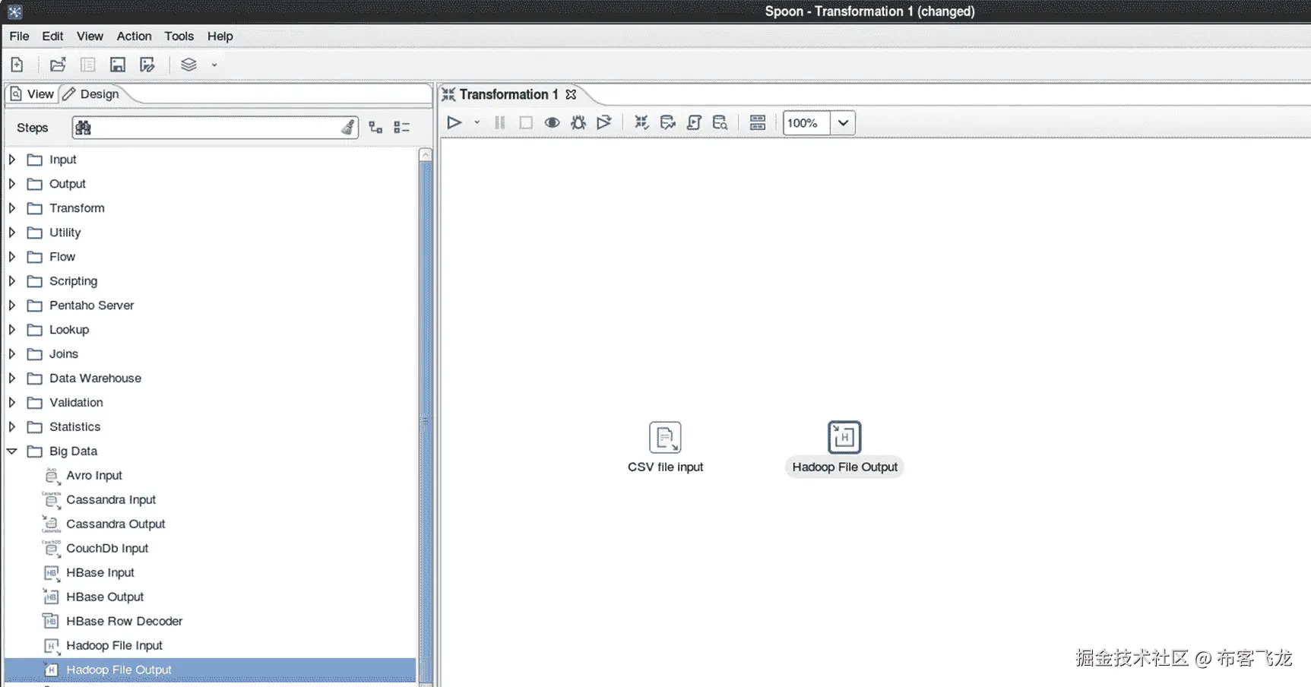1311x687 pixels.
Task: Click the Save As toolbar icon
Action: point(147,65)
